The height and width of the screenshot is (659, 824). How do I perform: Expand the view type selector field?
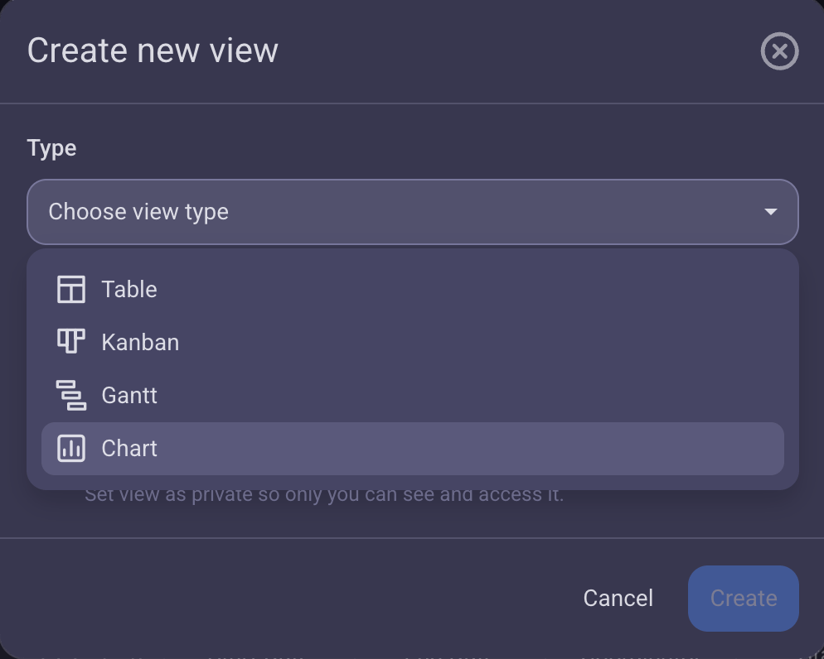(412, 212)
